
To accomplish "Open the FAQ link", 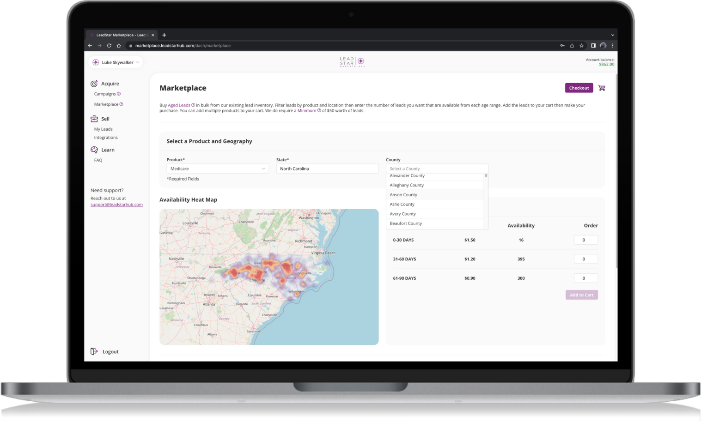I will coord(98,160).
